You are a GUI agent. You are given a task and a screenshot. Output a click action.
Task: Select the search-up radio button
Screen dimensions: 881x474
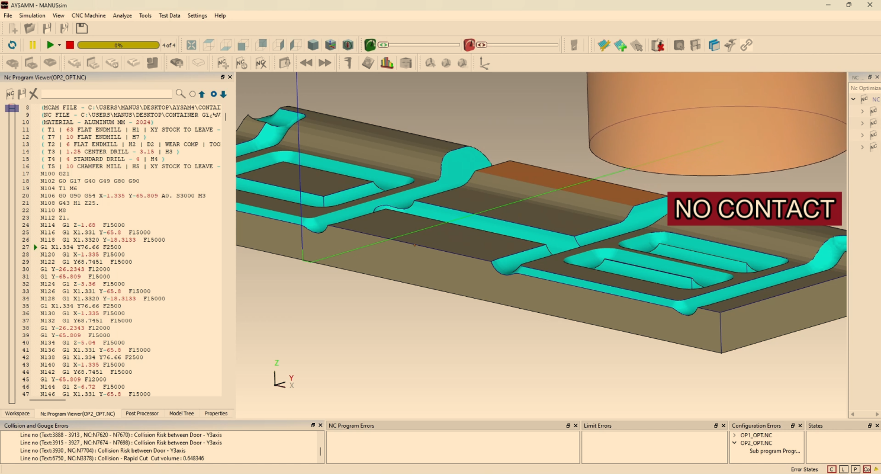click(192, 94)
